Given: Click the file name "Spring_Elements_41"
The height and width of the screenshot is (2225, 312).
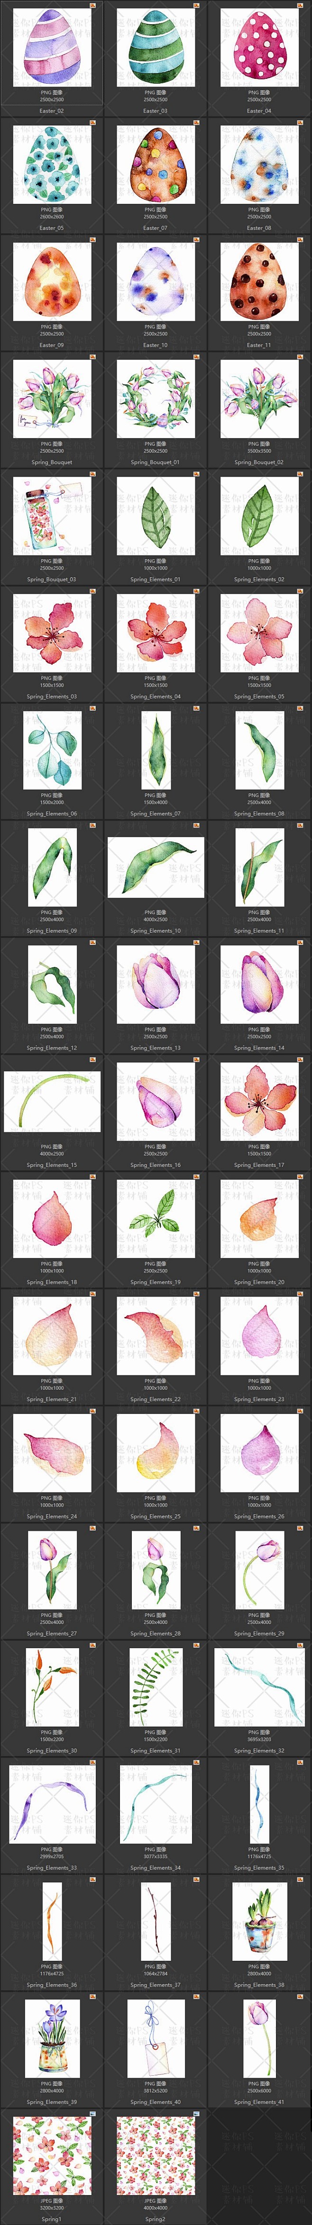Looking at the screenshot, I should 259,2101.
